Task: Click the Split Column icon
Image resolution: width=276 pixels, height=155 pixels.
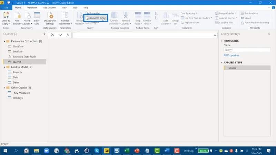Action: click(x=166, y=15)
